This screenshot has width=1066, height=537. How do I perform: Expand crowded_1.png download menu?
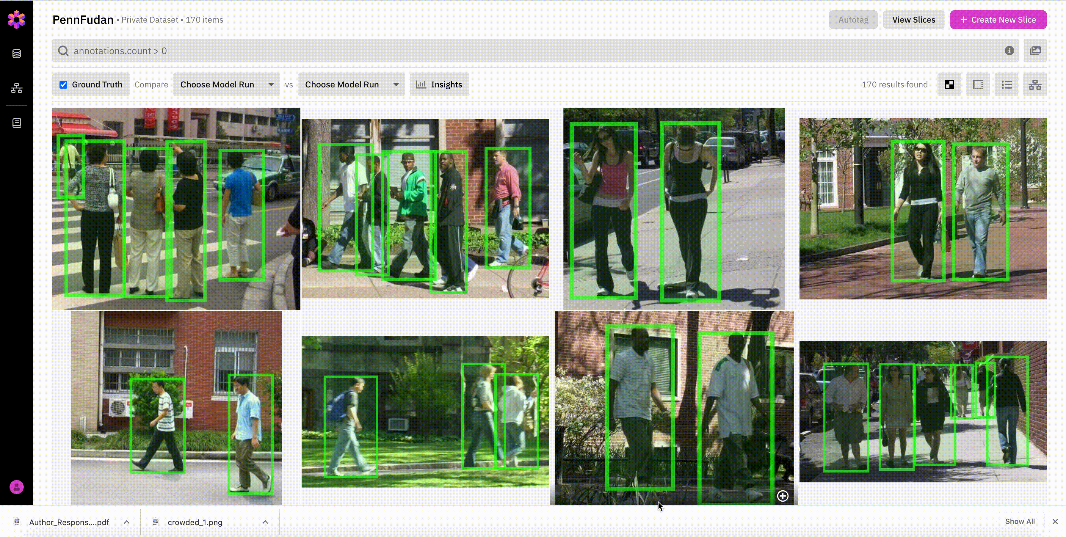tap(265, 522)
